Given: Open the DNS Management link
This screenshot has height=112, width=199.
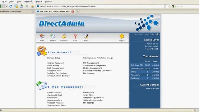Looking at the screenshot, I should click(x=55, y=68).
